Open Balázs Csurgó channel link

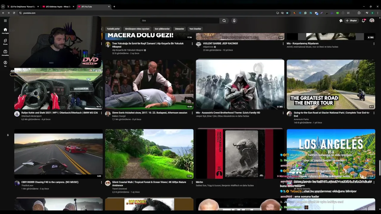119,116
